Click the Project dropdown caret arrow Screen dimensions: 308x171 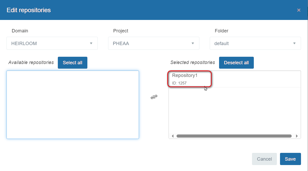pyautogui.click(x=193, y=43)
